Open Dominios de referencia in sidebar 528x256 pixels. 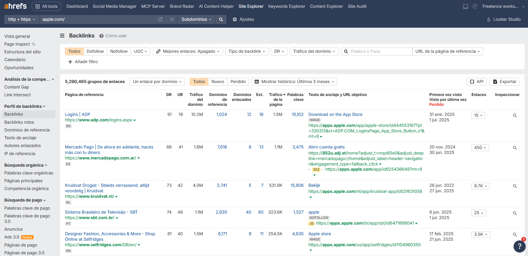click(x=27, y=130)
